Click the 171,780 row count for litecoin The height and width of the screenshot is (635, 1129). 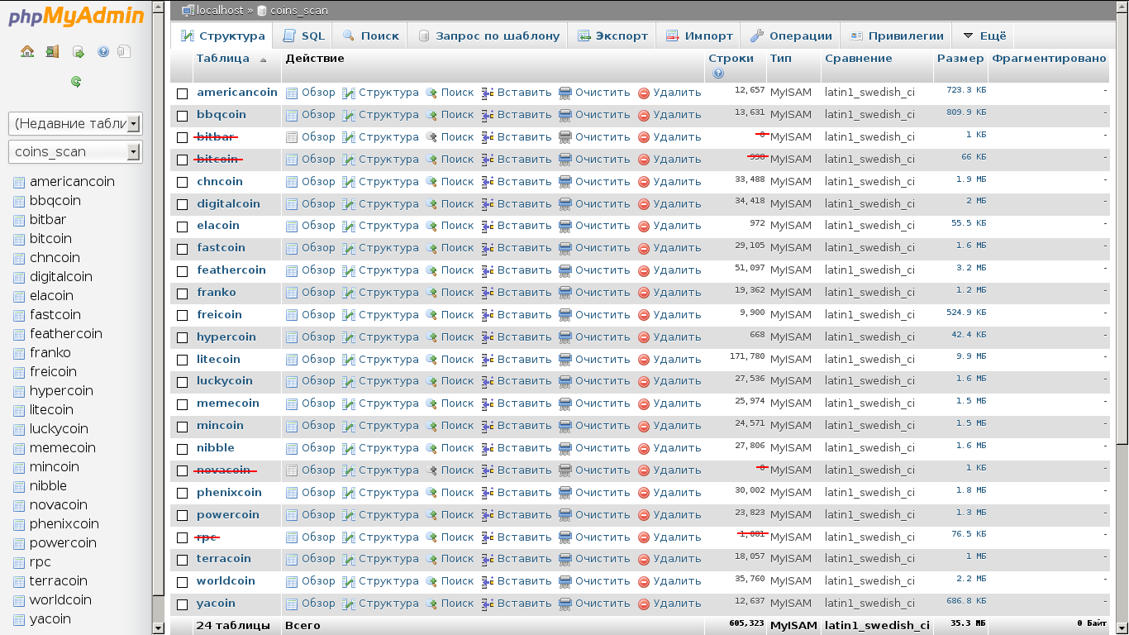click(x=747, y=356)
